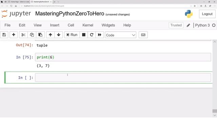217x122 pixels.
Task: Save and checkpoint the notebook
Action: pyautogui.click(x=4, y=35)
